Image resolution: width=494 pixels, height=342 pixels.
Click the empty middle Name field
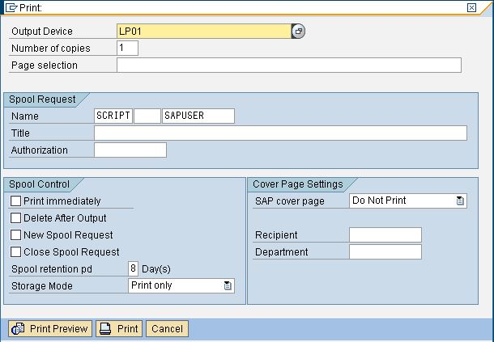(147, 116)
